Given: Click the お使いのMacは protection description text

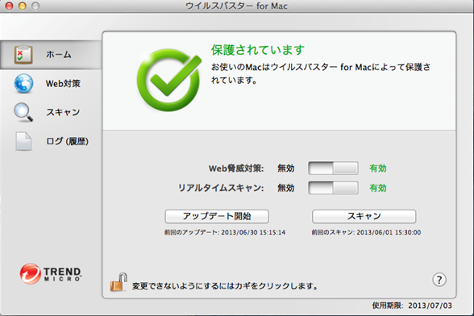Looking at the screenshot, I should [x=321, y=73].
